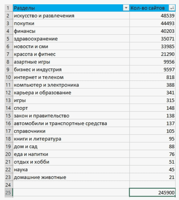Click cell 'автомобили и транспортные средства'
The image size is (179, 200).
click(x=71, y=123)
